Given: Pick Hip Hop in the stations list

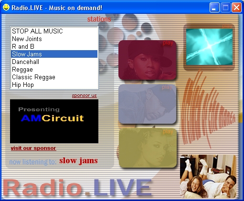Looking at the screenshot, I should (x=54, y=85).
